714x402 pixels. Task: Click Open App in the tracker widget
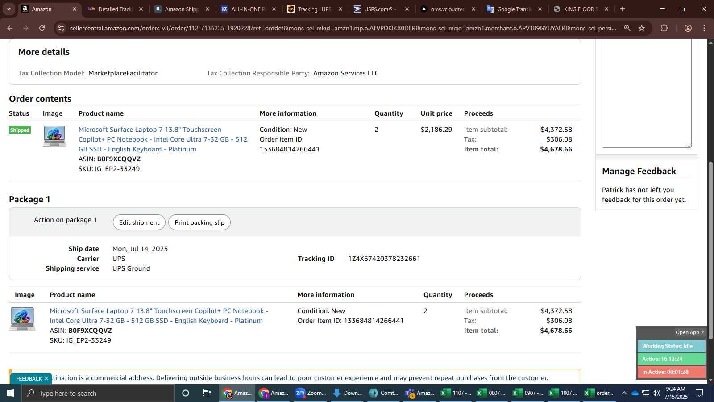click(x=689, y=332)
